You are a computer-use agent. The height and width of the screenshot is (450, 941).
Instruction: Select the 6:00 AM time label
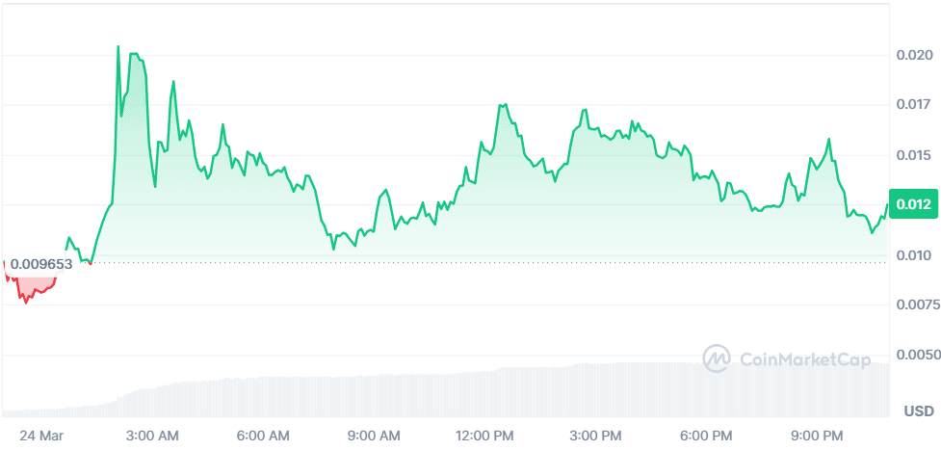point(263,434)
